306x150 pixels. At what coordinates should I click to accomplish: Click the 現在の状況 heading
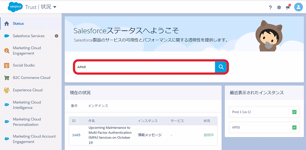[80, 93]
